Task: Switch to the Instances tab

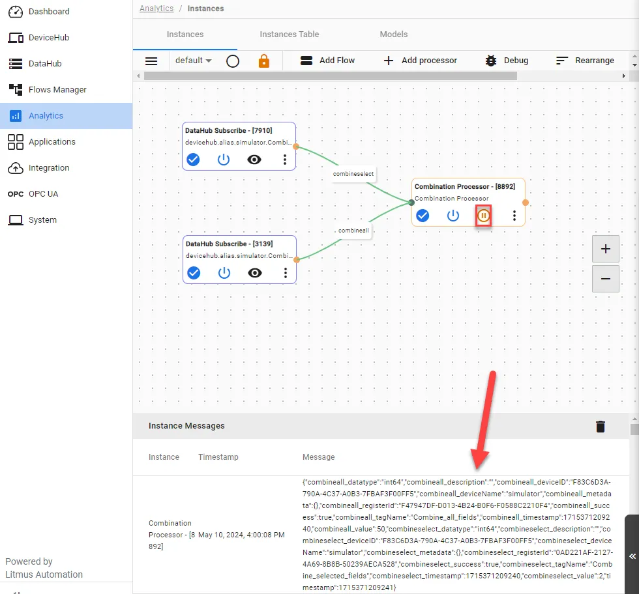Action: (x=185, y=35)
